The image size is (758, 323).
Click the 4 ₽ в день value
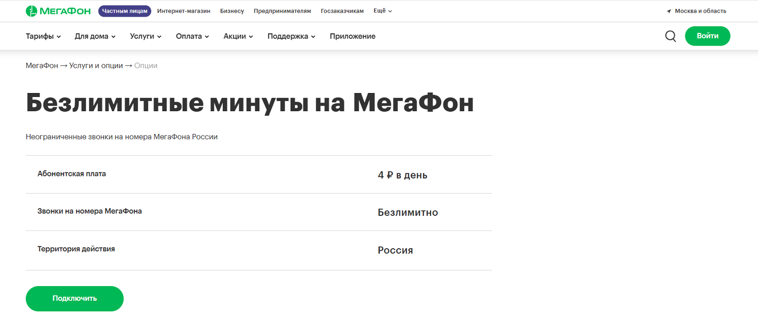(x=403, y=175)
